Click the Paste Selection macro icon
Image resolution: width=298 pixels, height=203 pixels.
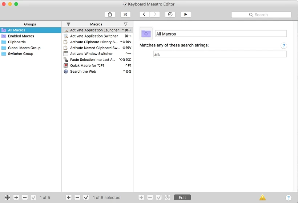point(66,60)
